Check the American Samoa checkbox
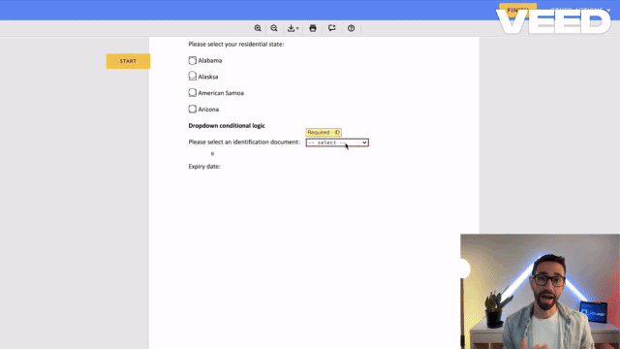Screen dimensions: 620x349 coord(192,93)
